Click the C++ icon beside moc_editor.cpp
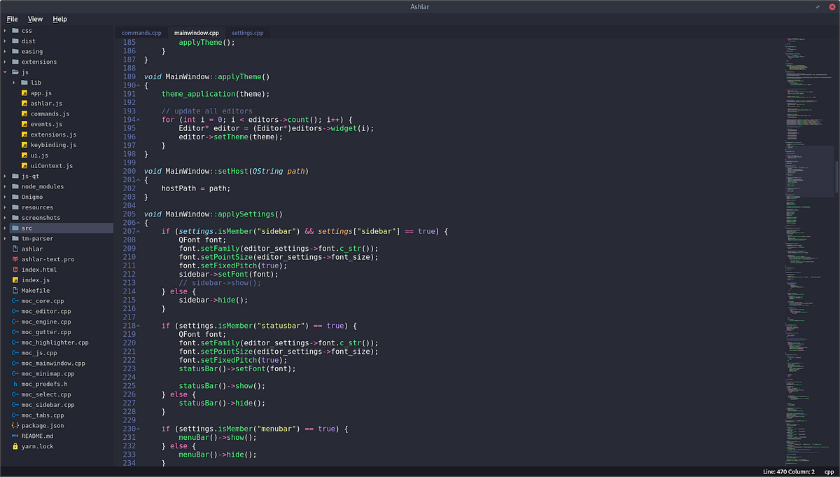Screen dimensions: 840x477 click(17, 311)
